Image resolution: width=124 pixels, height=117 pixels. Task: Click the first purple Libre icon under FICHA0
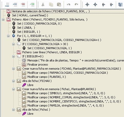point(24,85)
